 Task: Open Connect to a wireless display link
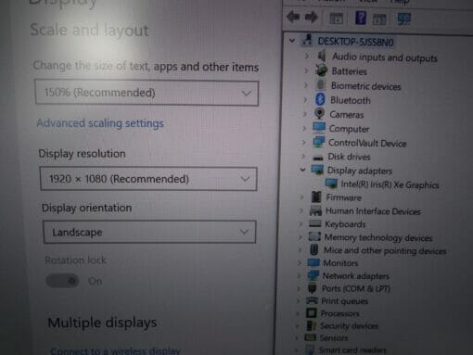coord(115,351)
